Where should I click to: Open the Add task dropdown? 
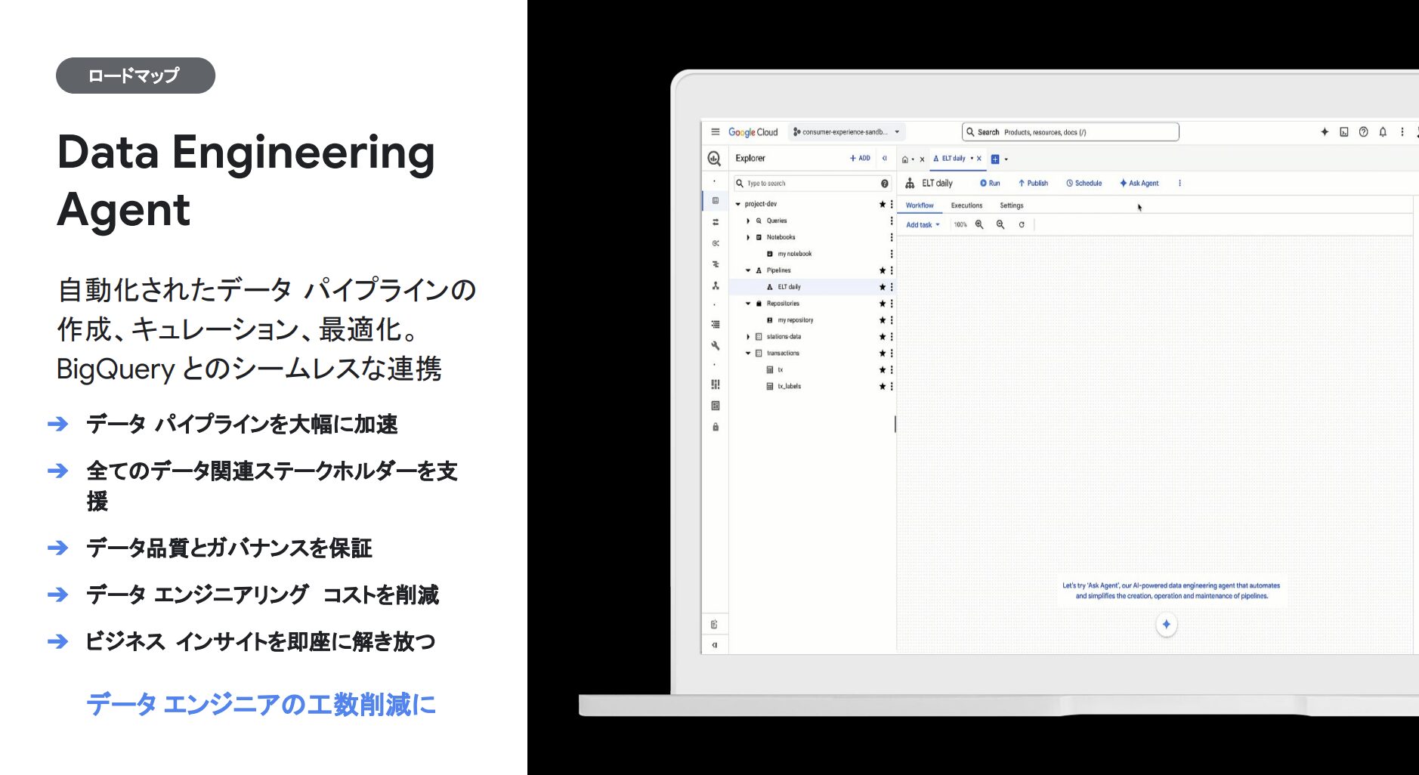click(923, 224)
